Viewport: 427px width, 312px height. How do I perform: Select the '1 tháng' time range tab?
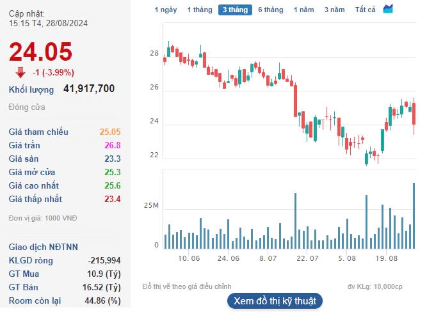(200, 10)
